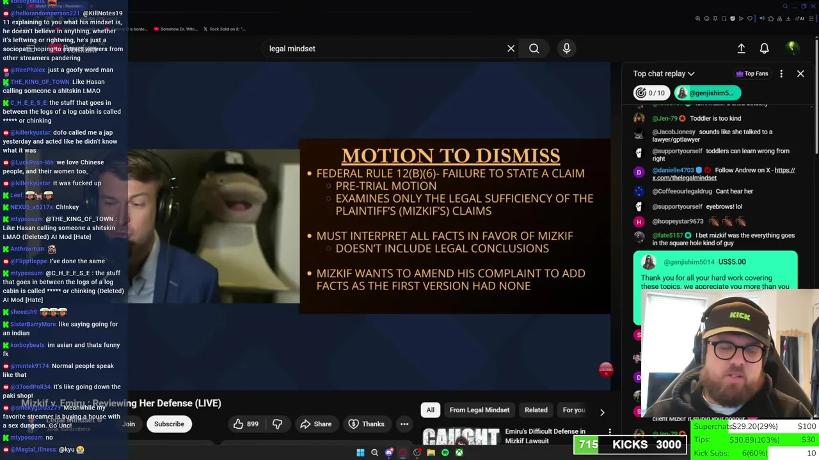Open the Xbox app from the taskbar

point(459,453)
